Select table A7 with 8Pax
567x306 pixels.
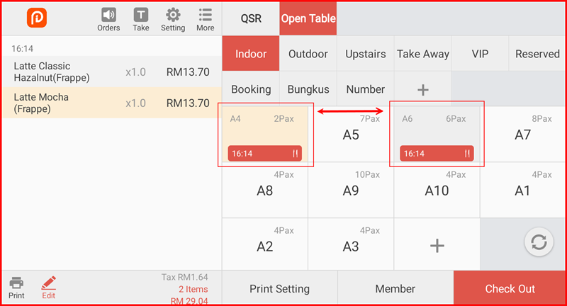(523, 135)
